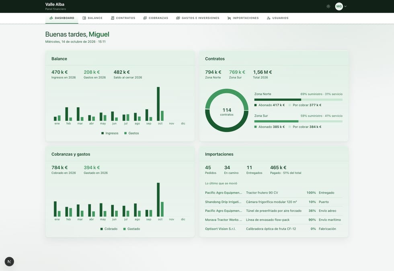Click the Balance tab icon
The height and width of the screenshot is (271, 394).
[84, 18]
